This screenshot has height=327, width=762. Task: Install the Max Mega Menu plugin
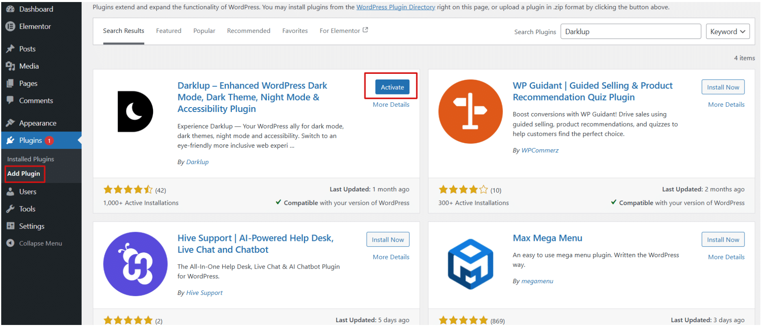pyautogui.click(x=723, y=239)
